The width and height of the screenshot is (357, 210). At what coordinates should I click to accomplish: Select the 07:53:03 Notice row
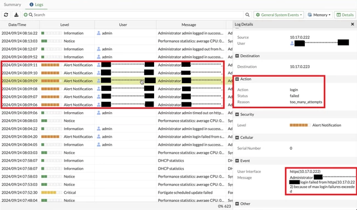[x=116, y=184]
